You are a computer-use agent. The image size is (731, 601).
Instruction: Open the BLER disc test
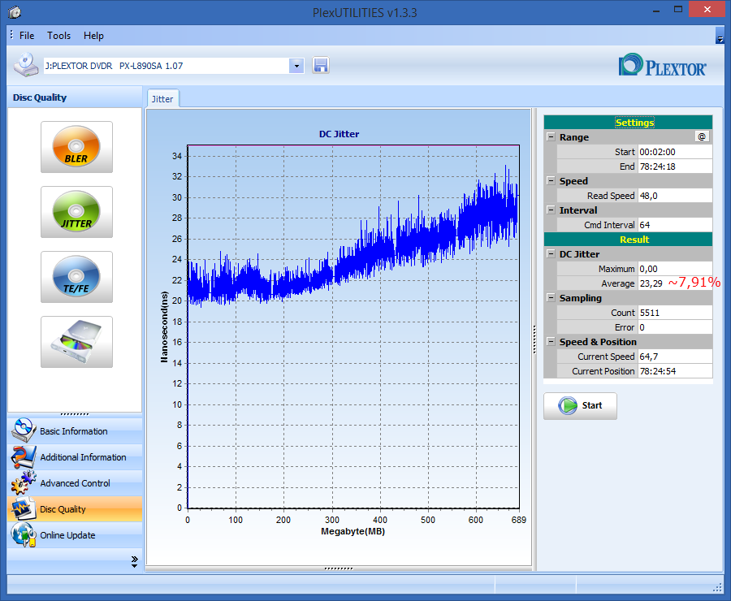76,147
